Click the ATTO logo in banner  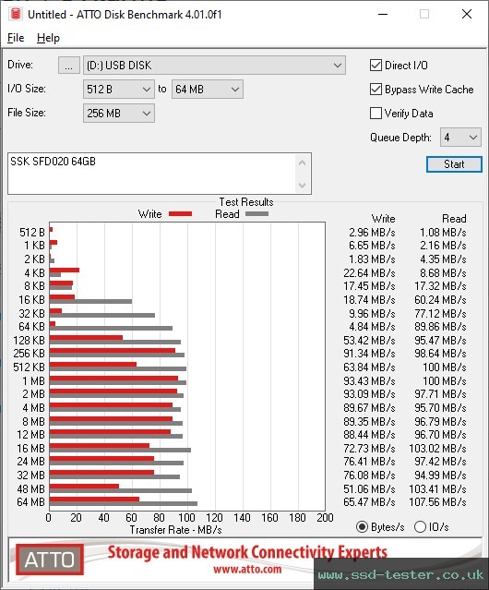coord(50,560)
